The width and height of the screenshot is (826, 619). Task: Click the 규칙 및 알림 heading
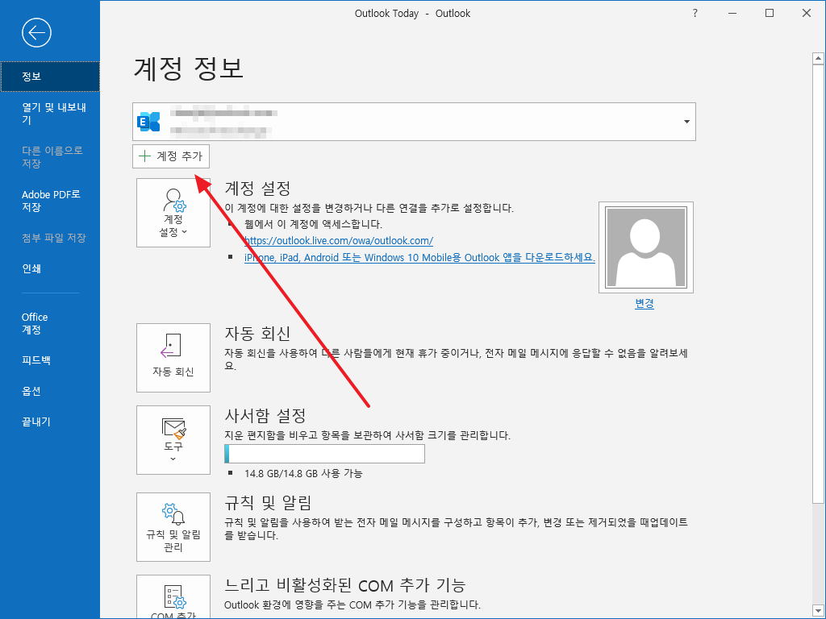[x=268, y=503]
